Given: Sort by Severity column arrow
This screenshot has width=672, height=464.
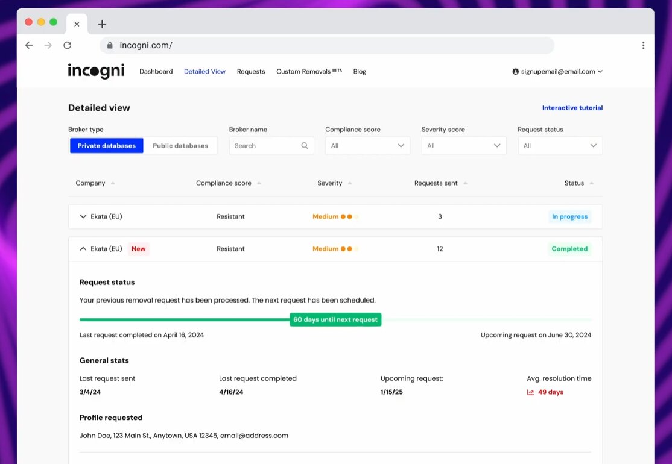Looking at the screenshot, I should tap(350, 183).
